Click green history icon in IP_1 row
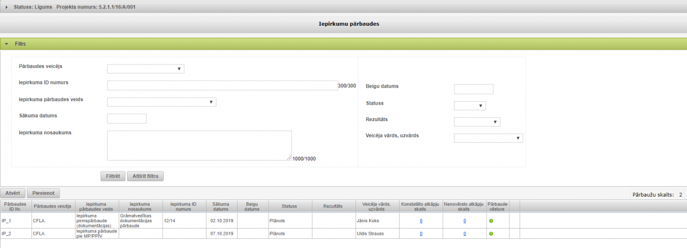Image resolution: width=687 pixels, height=248 pixels. coord(491,221)
